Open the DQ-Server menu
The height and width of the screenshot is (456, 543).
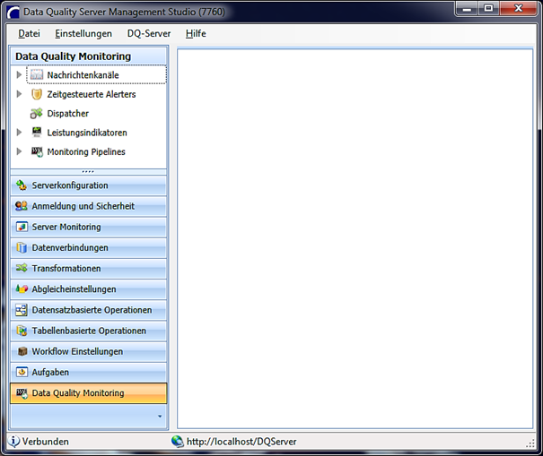pyautogui.click(x=149, y=33)
